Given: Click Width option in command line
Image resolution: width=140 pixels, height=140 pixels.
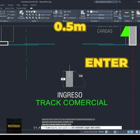Looking at the screenshot, I should point(97,128).
